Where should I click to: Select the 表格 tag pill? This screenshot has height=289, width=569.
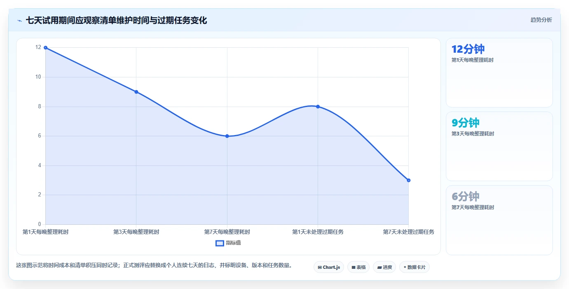[x=358, y=267]
